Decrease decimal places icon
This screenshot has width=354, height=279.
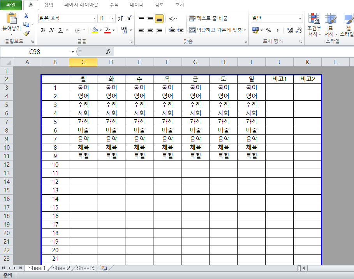(299, 30)
